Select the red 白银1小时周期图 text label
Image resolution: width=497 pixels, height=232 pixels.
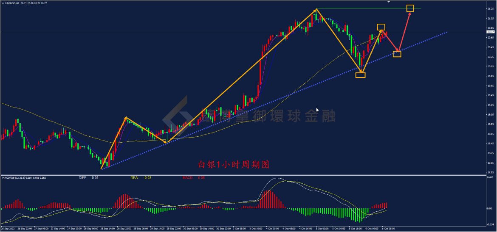233,164
